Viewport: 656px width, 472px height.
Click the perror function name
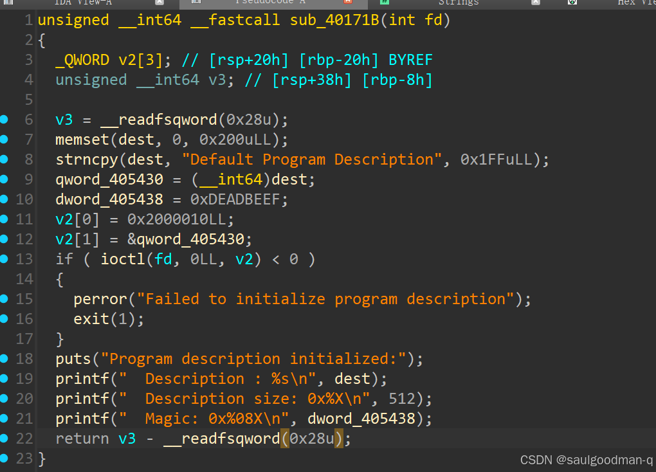(x=100, y=299)
